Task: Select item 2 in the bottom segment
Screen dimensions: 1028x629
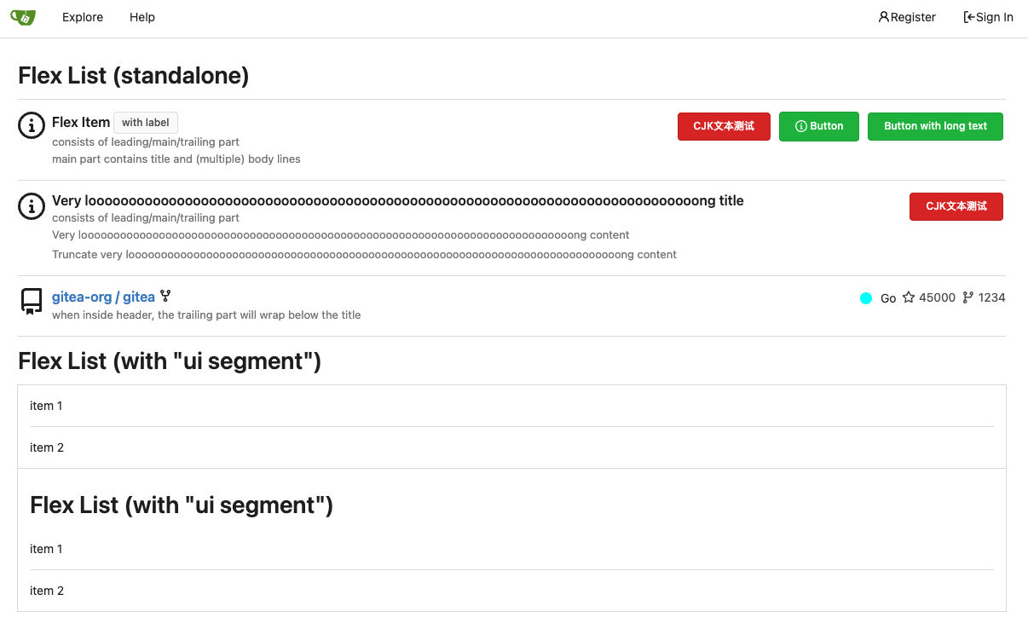Action: coord(47,591)
